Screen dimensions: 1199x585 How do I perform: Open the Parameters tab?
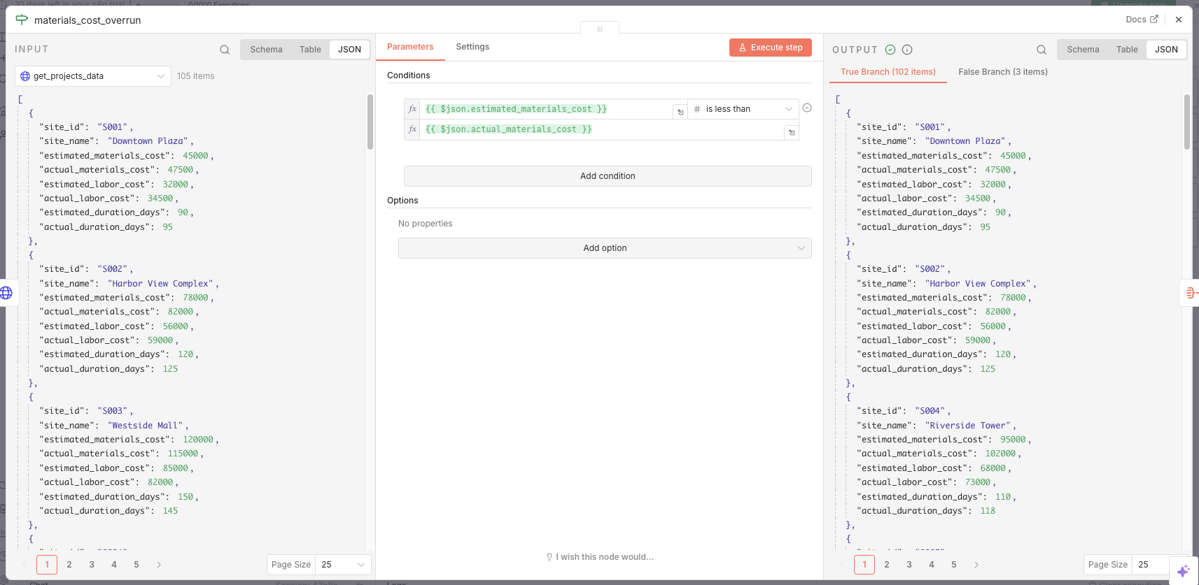410,47
